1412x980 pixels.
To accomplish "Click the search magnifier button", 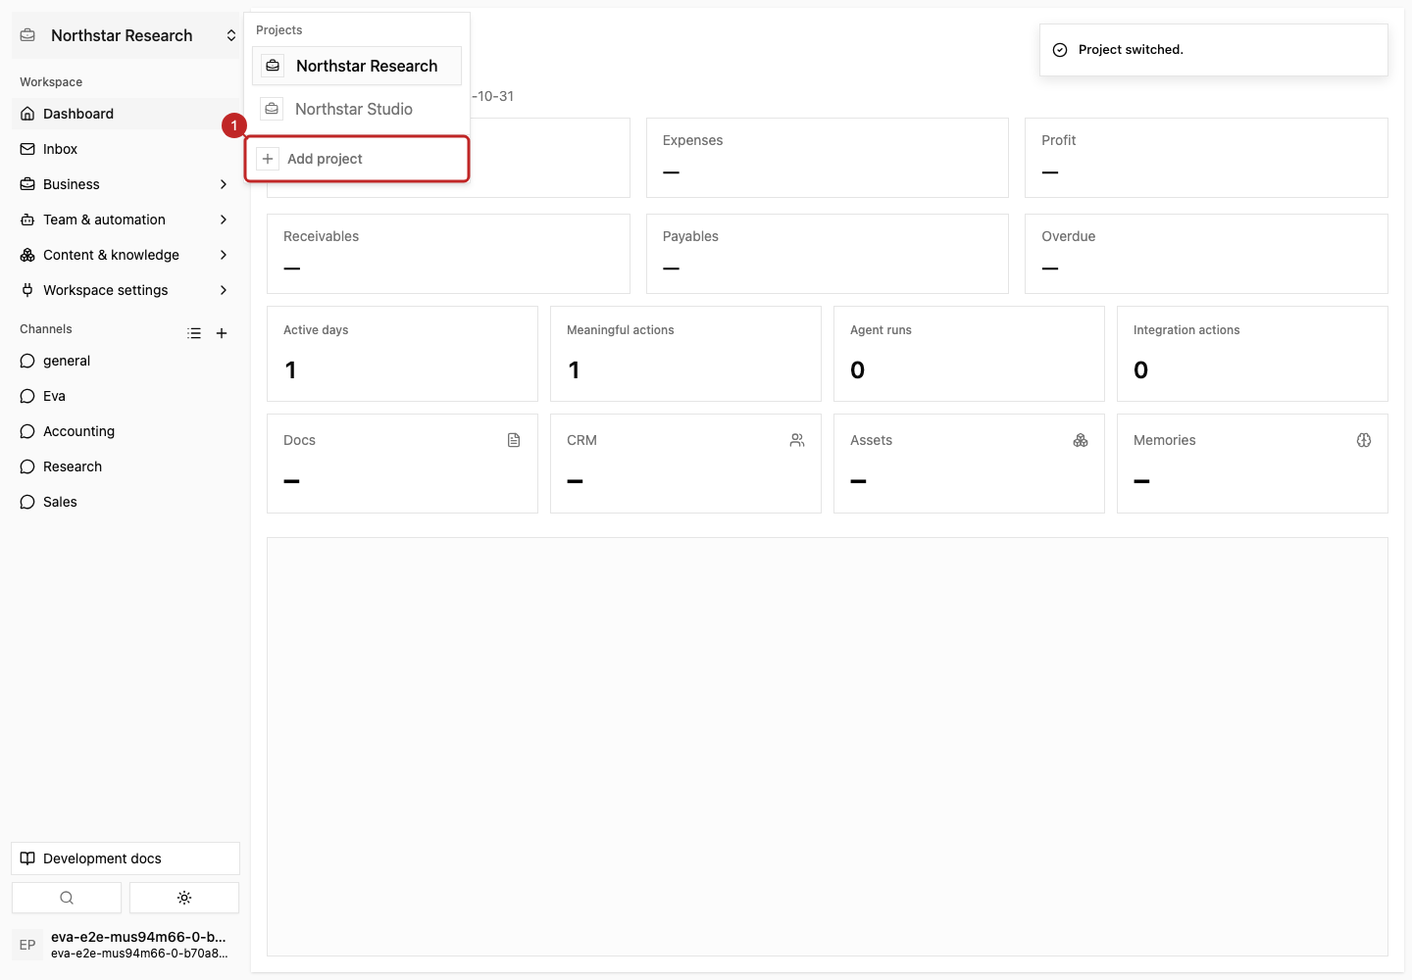I will [x=67, y=898].
